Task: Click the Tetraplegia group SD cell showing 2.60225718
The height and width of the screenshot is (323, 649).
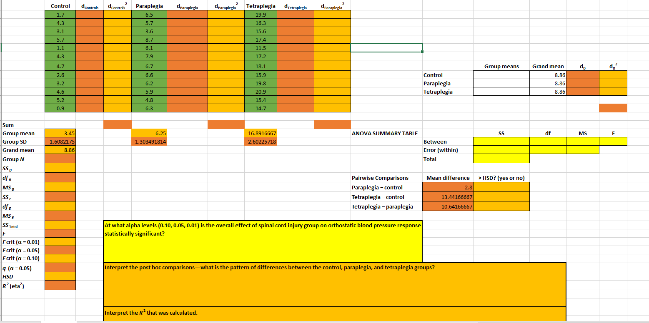Action: point(261,142)
